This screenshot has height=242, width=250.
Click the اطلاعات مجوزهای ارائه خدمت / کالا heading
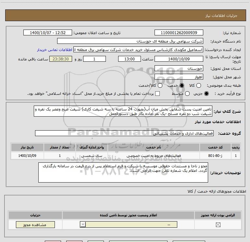tap(217, 191)
